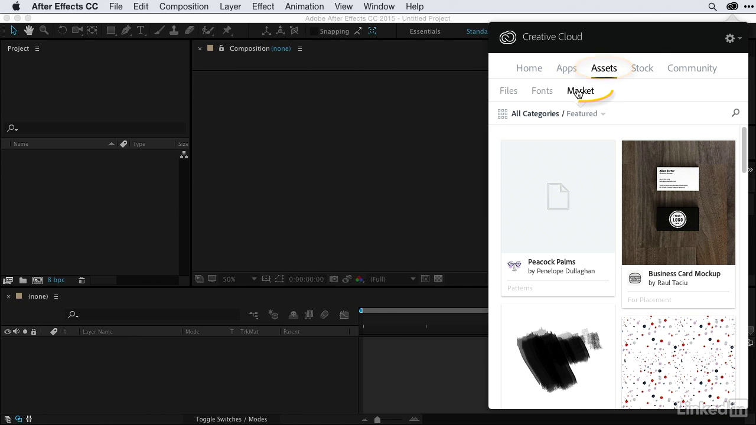Select the Unified Camera tool
Viewport: 756px width, 425px height.
click(x=77, y=31)
